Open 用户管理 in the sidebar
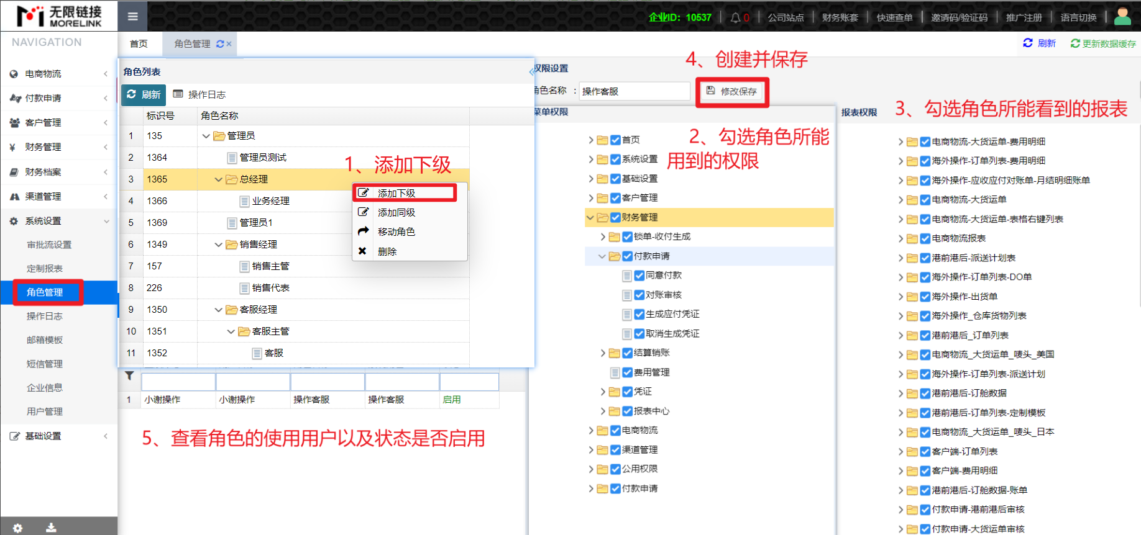 click(x=45, y=411)
